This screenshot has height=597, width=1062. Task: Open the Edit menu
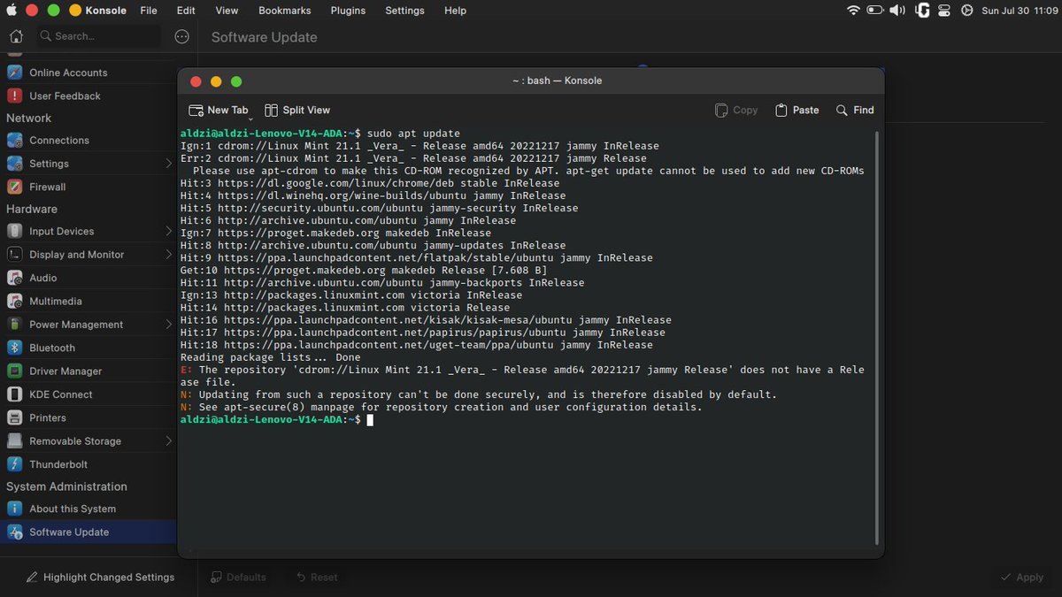[186, 11]
